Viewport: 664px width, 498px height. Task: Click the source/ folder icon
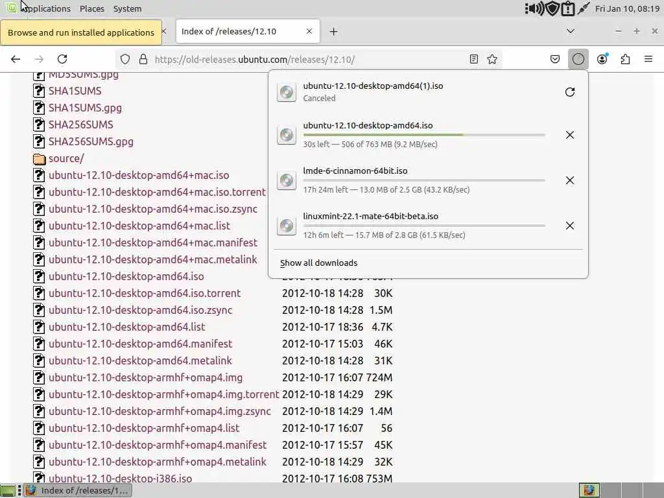[39, 159]
